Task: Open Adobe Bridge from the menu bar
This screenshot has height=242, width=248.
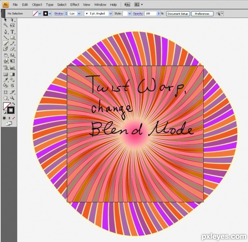Action: [127, 5]
